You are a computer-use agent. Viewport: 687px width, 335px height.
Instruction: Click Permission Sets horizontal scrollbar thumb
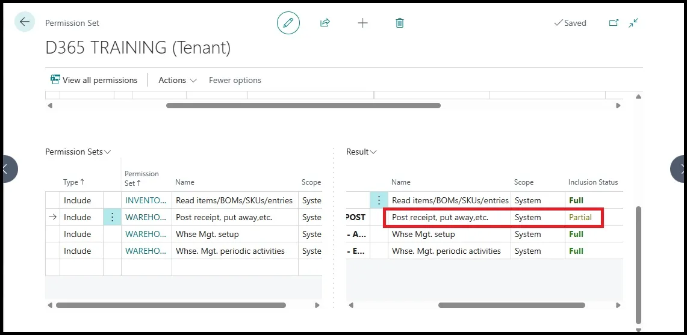pos(171,305)
